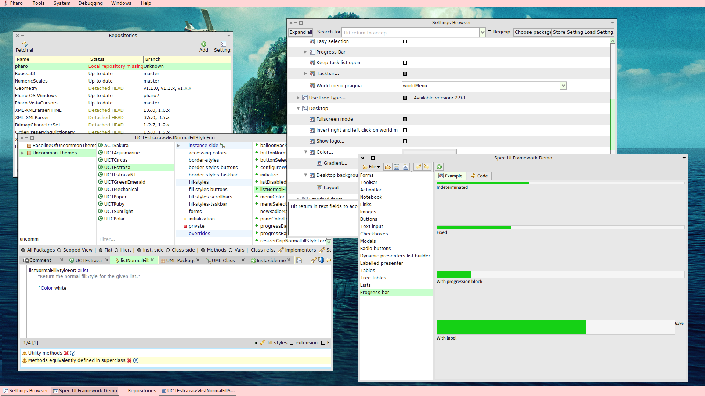
Task: Open Repositories Settings icon
Action: click(223, 44)
